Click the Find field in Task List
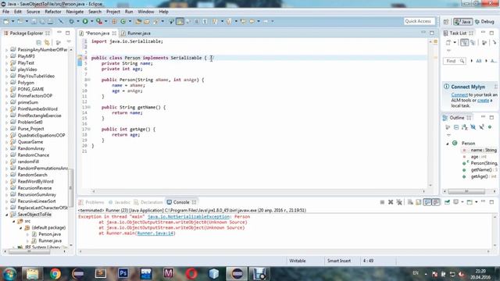This screenshot has width=500, height=281. pos(455,61)
